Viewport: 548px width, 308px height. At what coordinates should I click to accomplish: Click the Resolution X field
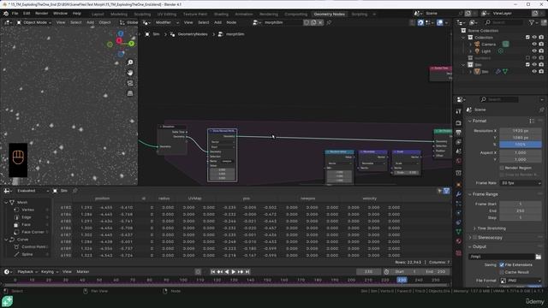pos(521,131)
